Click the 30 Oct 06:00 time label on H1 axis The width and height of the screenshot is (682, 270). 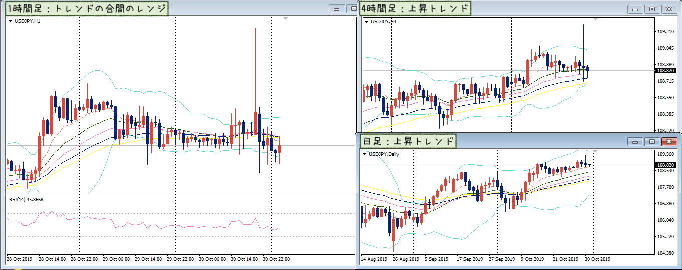pos(212,259)
